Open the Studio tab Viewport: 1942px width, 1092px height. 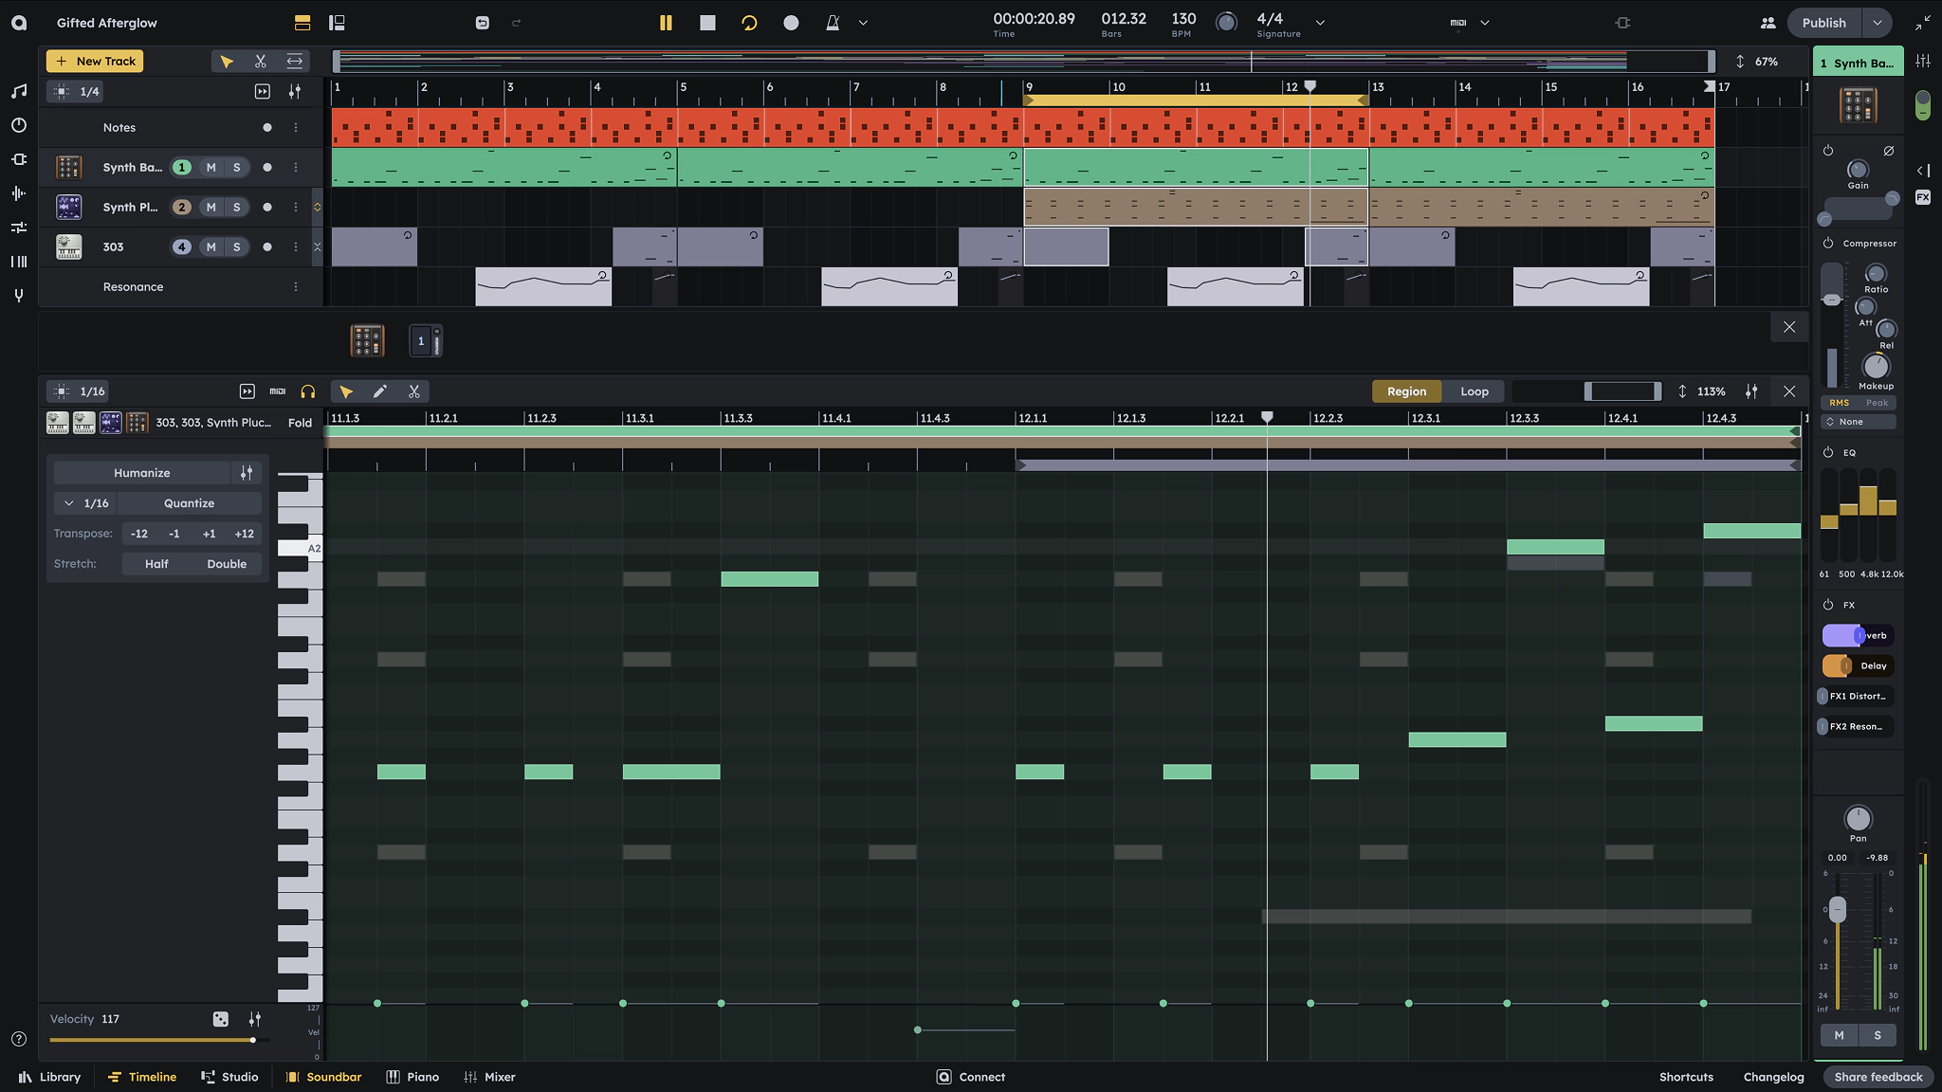(x=229, y=1077)
